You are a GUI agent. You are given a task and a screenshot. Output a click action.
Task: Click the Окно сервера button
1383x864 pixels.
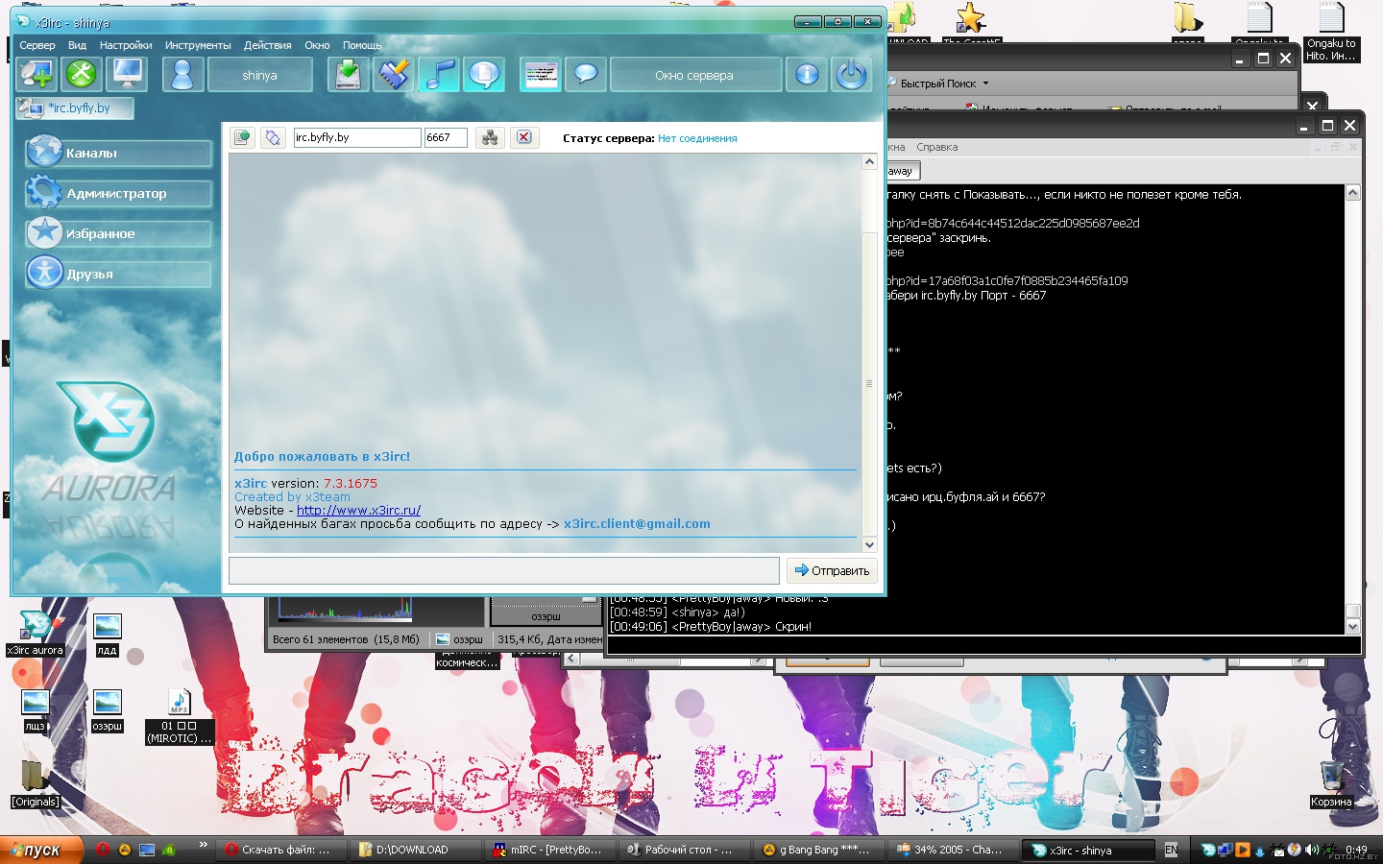coord(694,75)
